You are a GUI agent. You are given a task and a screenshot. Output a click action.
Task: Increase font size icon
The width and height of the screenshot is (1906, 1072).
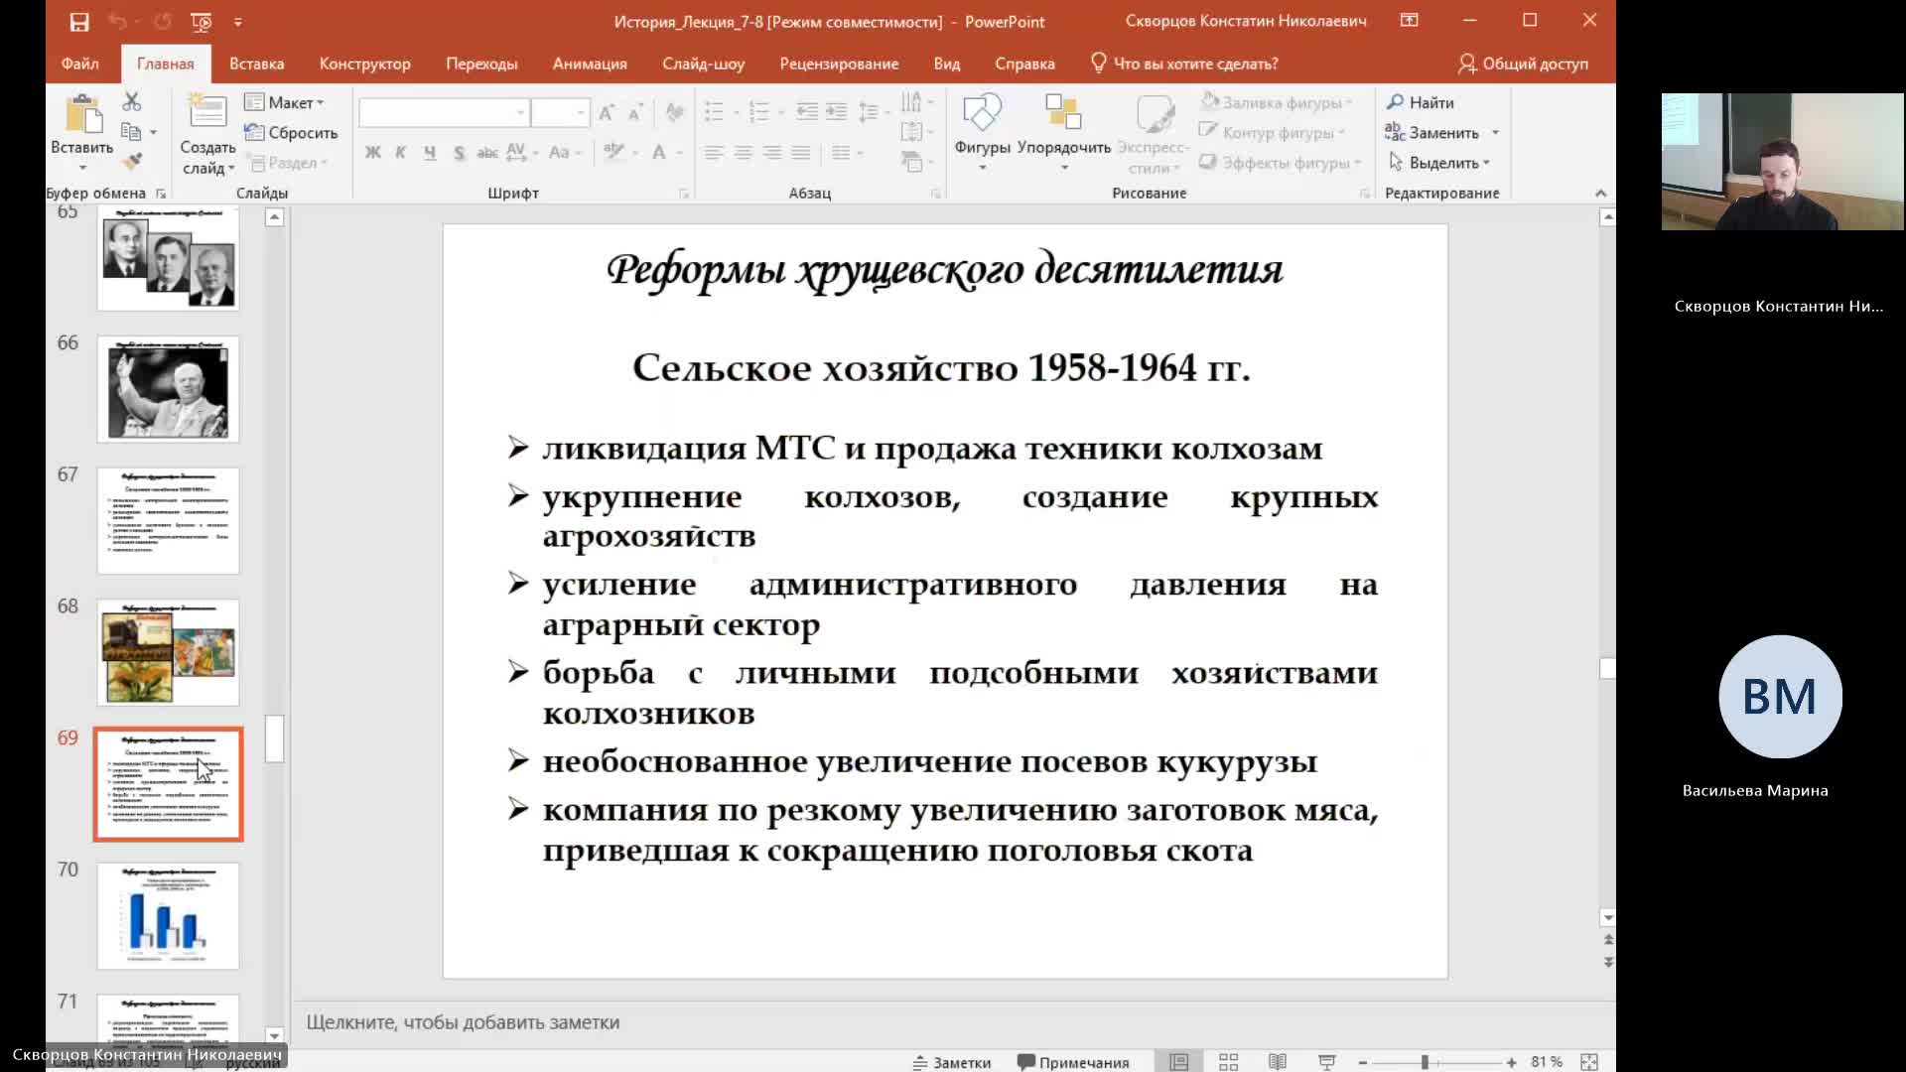pyautogui.click(x=607, y=112)
